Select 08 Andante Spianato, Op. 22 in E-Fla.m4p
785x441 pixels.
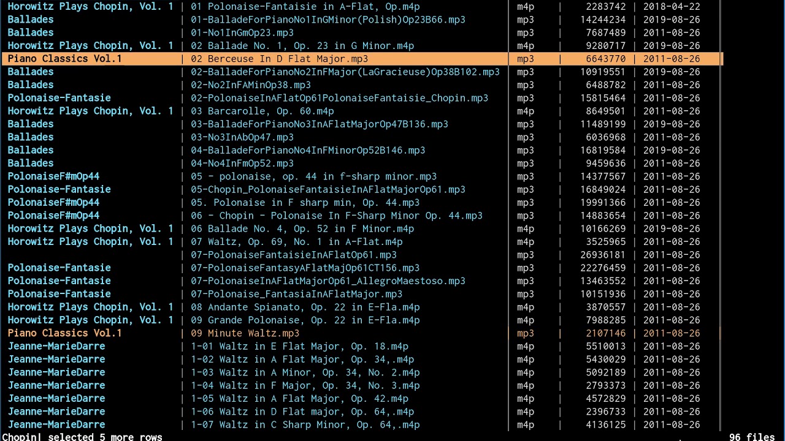tap(305, 307)
